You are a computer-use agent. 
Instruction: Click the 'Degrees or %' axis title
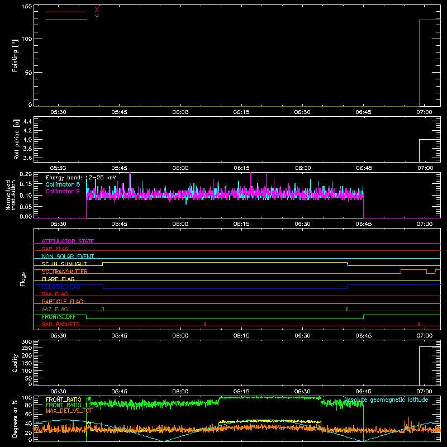point(15,419)
